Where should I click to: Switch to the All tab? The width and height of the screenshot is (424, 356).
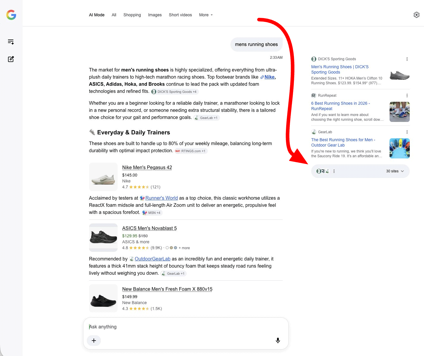tap(114, 15)
